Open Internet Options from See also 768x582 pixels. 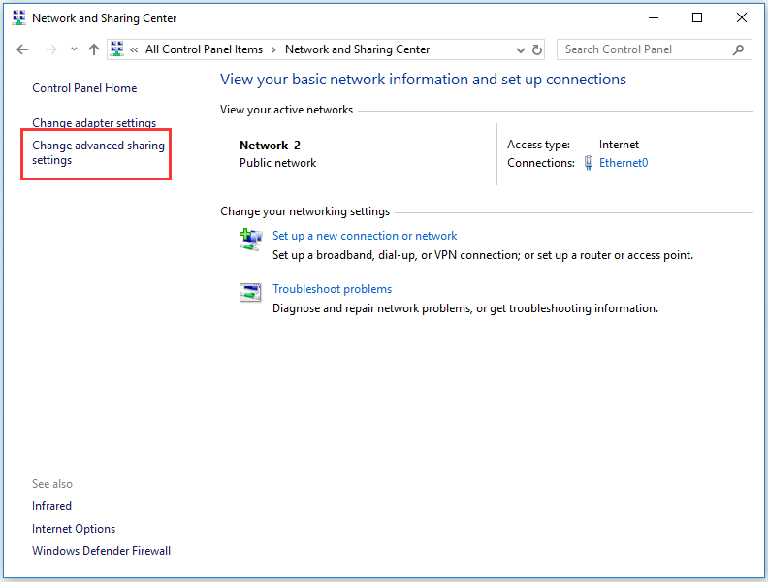coord(74,529)
